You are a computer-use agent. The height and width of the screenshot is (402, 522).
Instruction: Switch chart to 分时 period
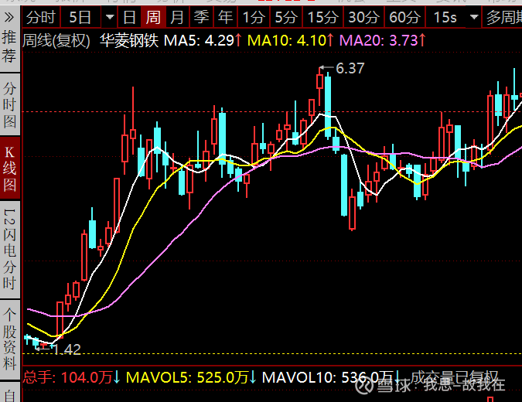(x=41, y=17)
